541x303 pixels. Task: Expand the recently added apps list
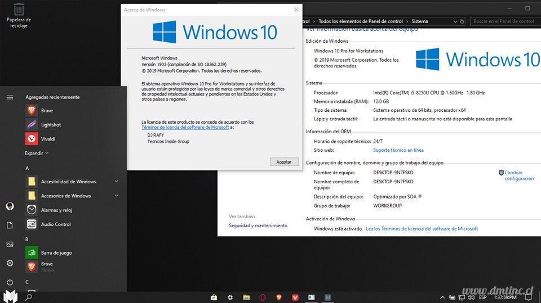tap(37, 153)
